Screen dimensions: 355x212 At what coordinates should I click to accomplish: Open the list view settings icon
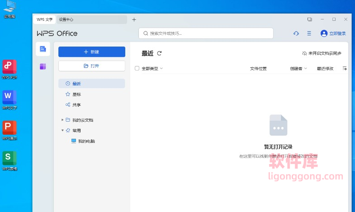[344, 68]
